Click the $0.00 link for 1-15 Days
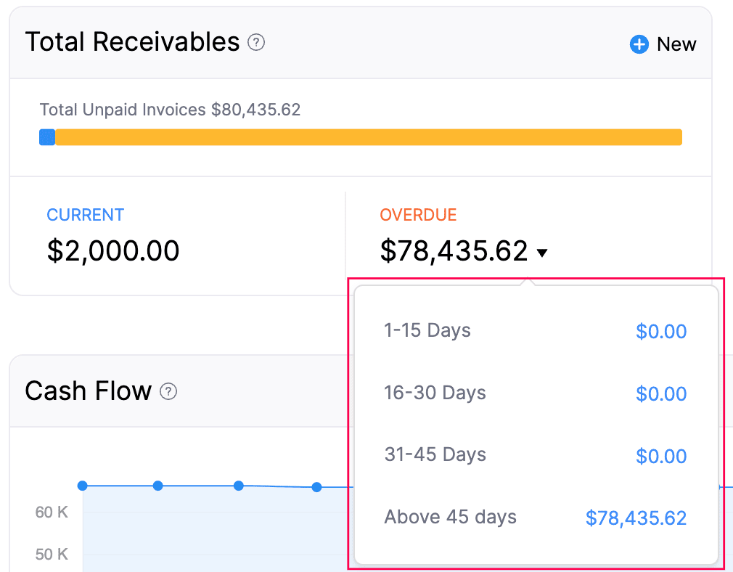The height and width of the screenshot is (572, 733). (661, 331)
